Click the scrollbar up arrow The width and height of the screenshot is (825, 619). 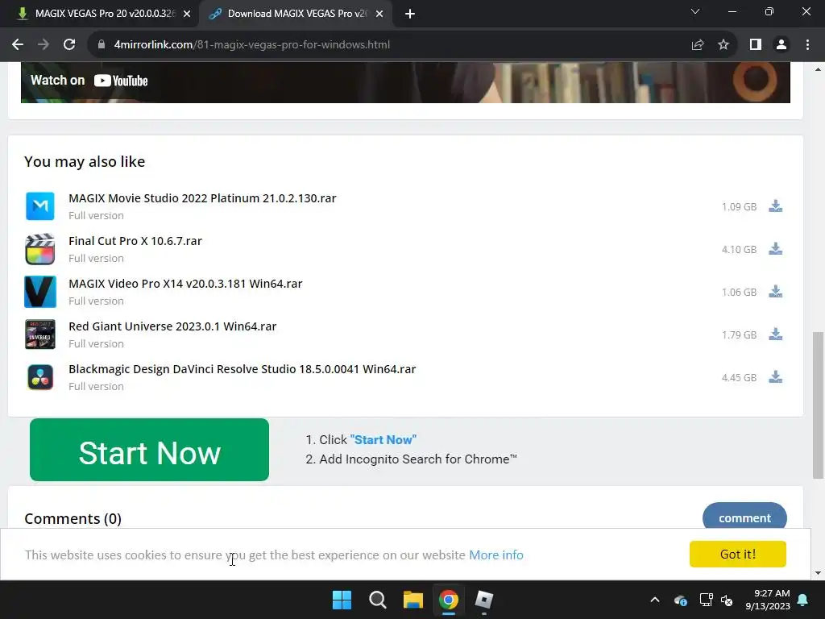click(818, 69)
